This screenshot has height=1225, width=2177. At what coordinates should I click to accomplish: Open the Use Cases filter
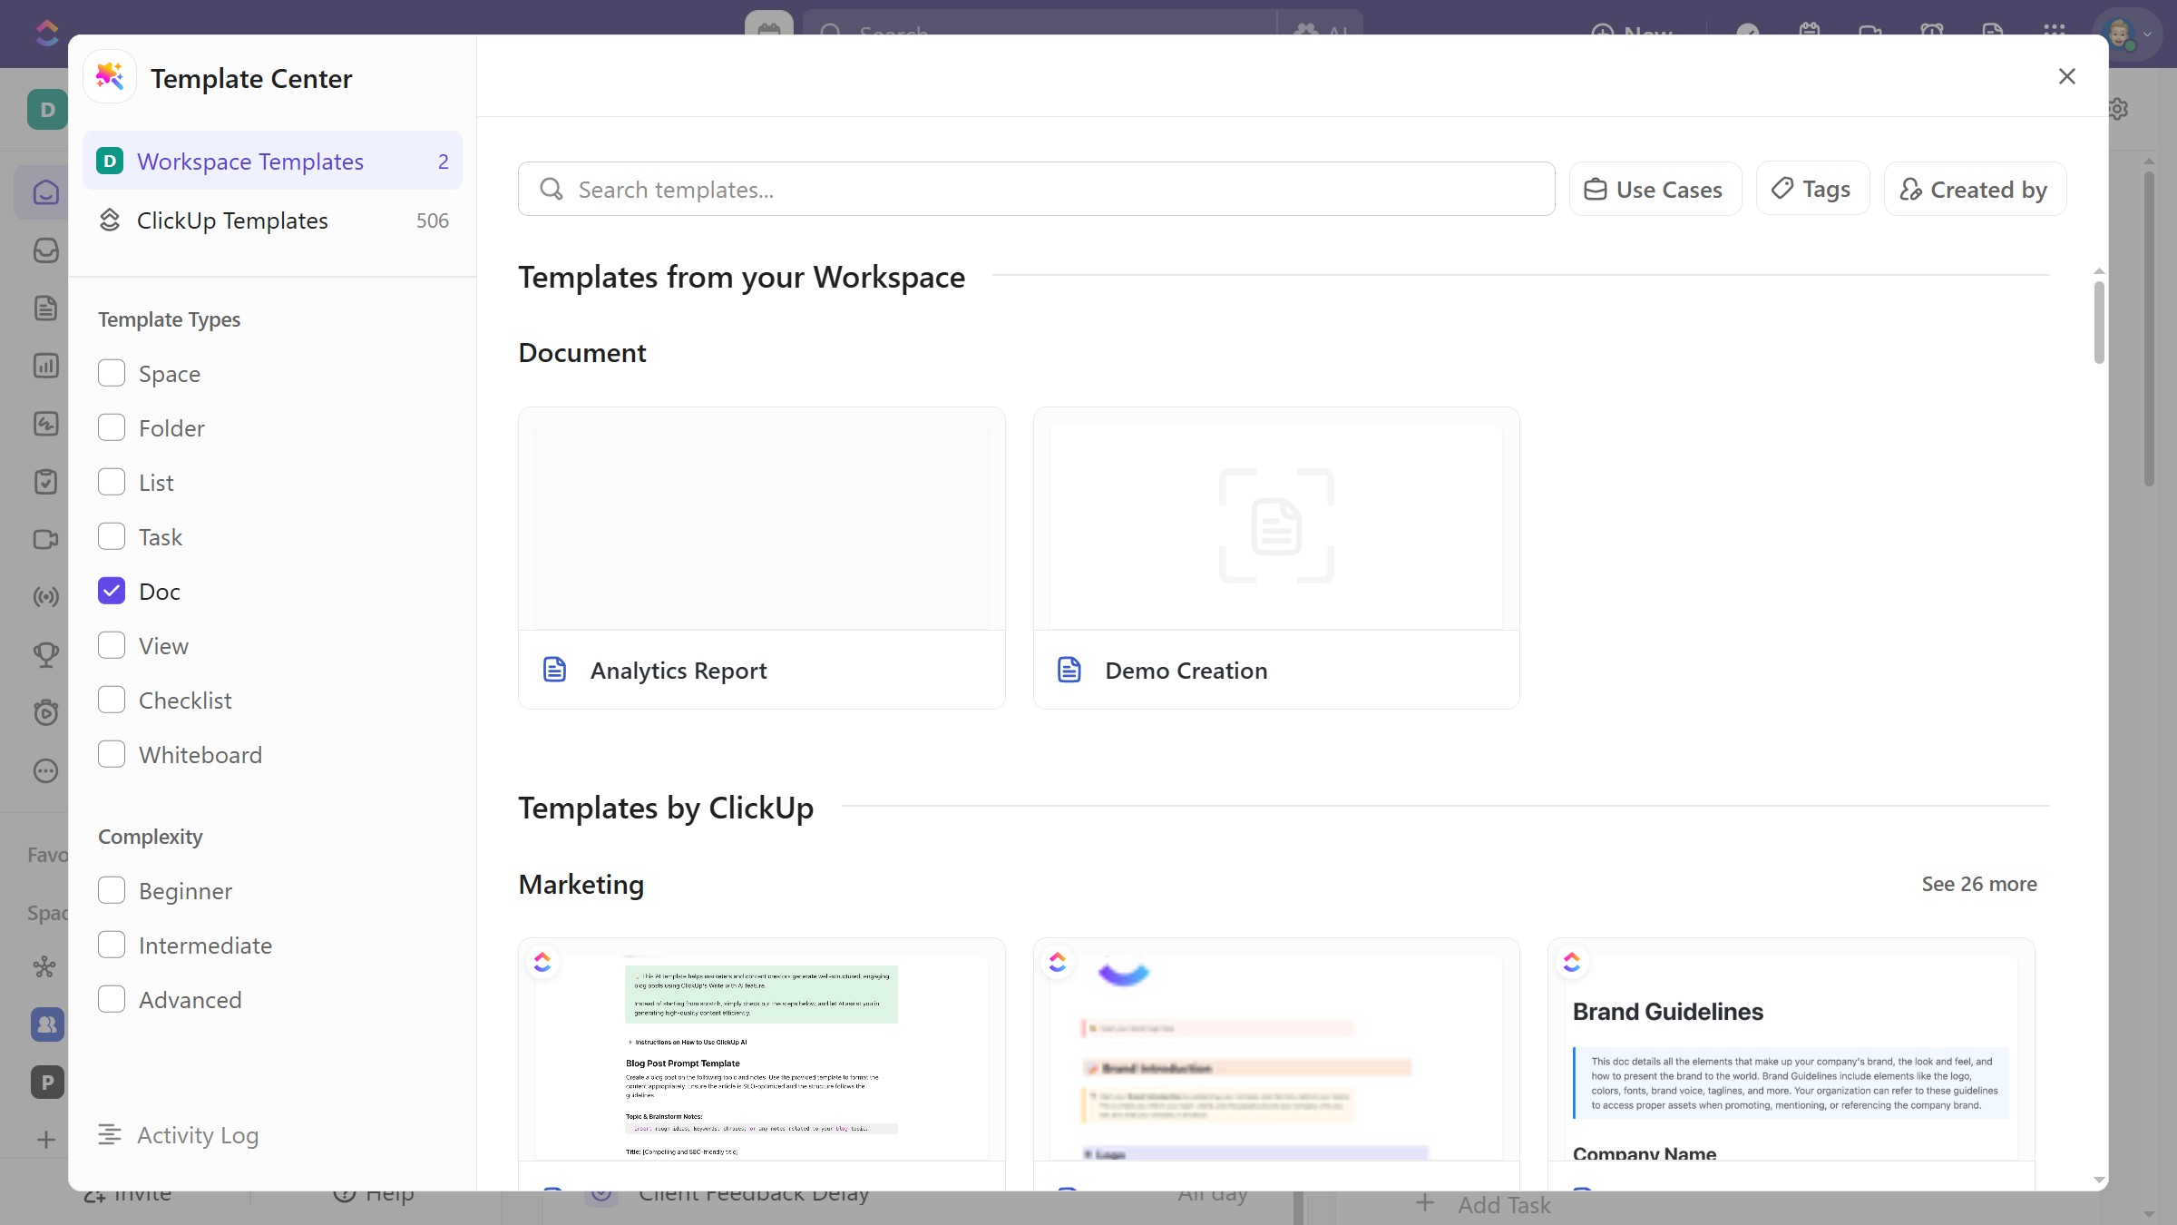(x=1655, y=190)
